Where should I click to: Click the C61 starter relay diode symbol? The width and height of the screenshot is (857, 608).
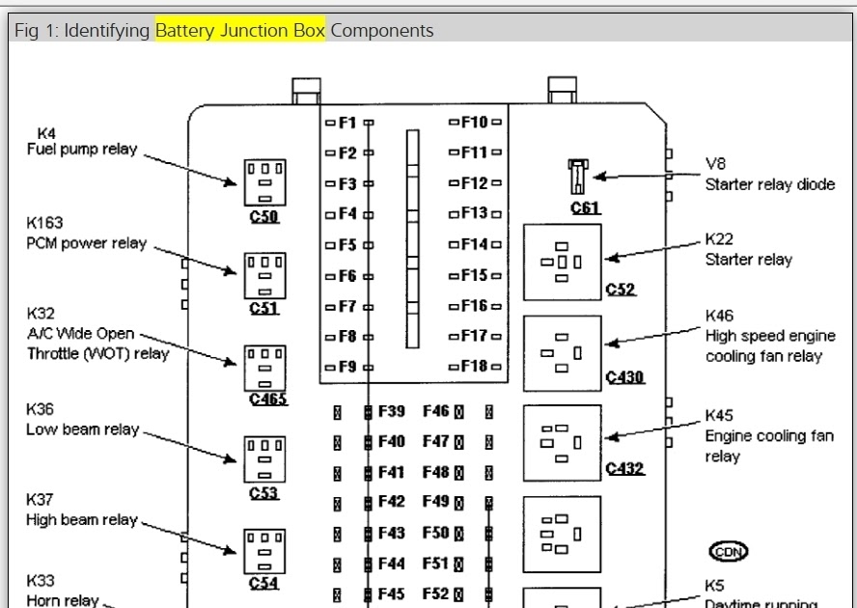(578, 177)
